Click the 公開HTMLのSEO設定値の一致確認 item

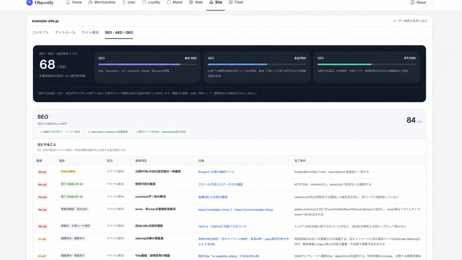click(158, 172)
